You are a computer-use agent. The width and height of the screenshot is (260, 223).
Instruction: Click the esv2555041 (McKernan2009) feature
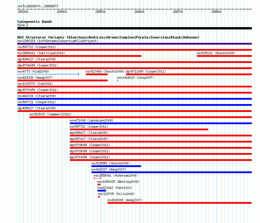click(98, 178)
